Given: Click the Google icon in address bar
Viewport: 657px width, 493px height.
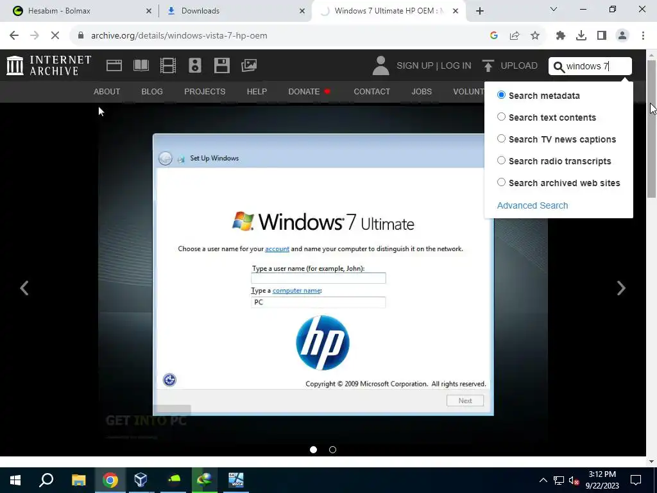Looking at the screenshot, I should 494,36.
